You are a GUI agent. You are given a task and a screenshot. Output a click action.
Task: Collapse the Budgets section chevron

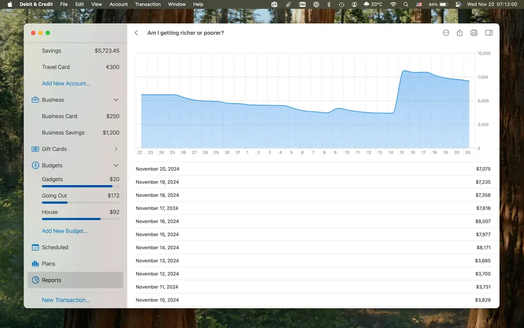116,165
